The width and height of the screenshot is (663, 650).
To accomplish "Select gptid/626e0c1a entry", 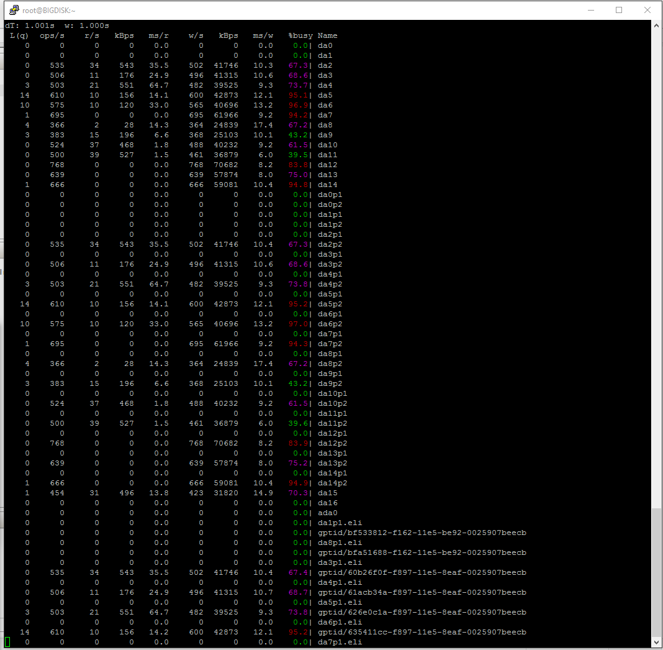I will pos(422,612).
